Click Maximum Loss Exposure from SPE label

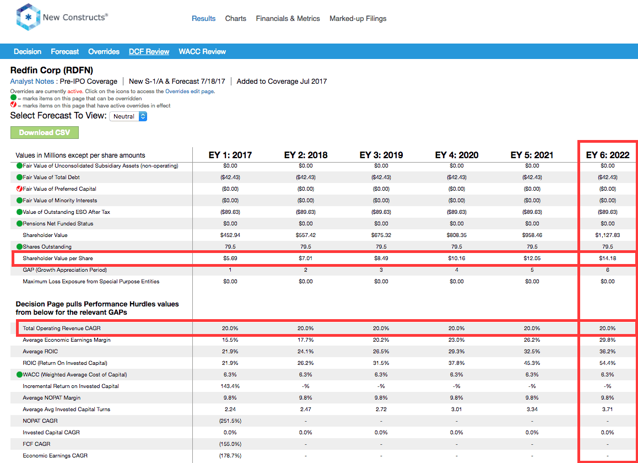point(91,282)
